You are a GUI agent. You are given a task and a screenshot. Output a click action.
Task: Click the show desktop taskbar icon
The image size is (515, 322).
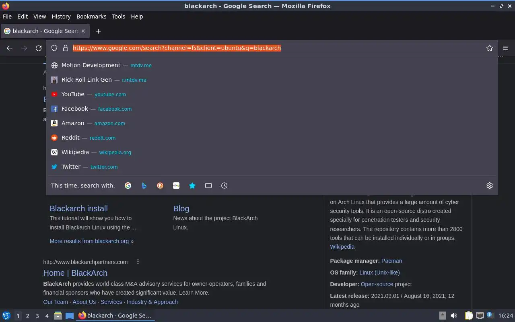[x=69, y=316]
